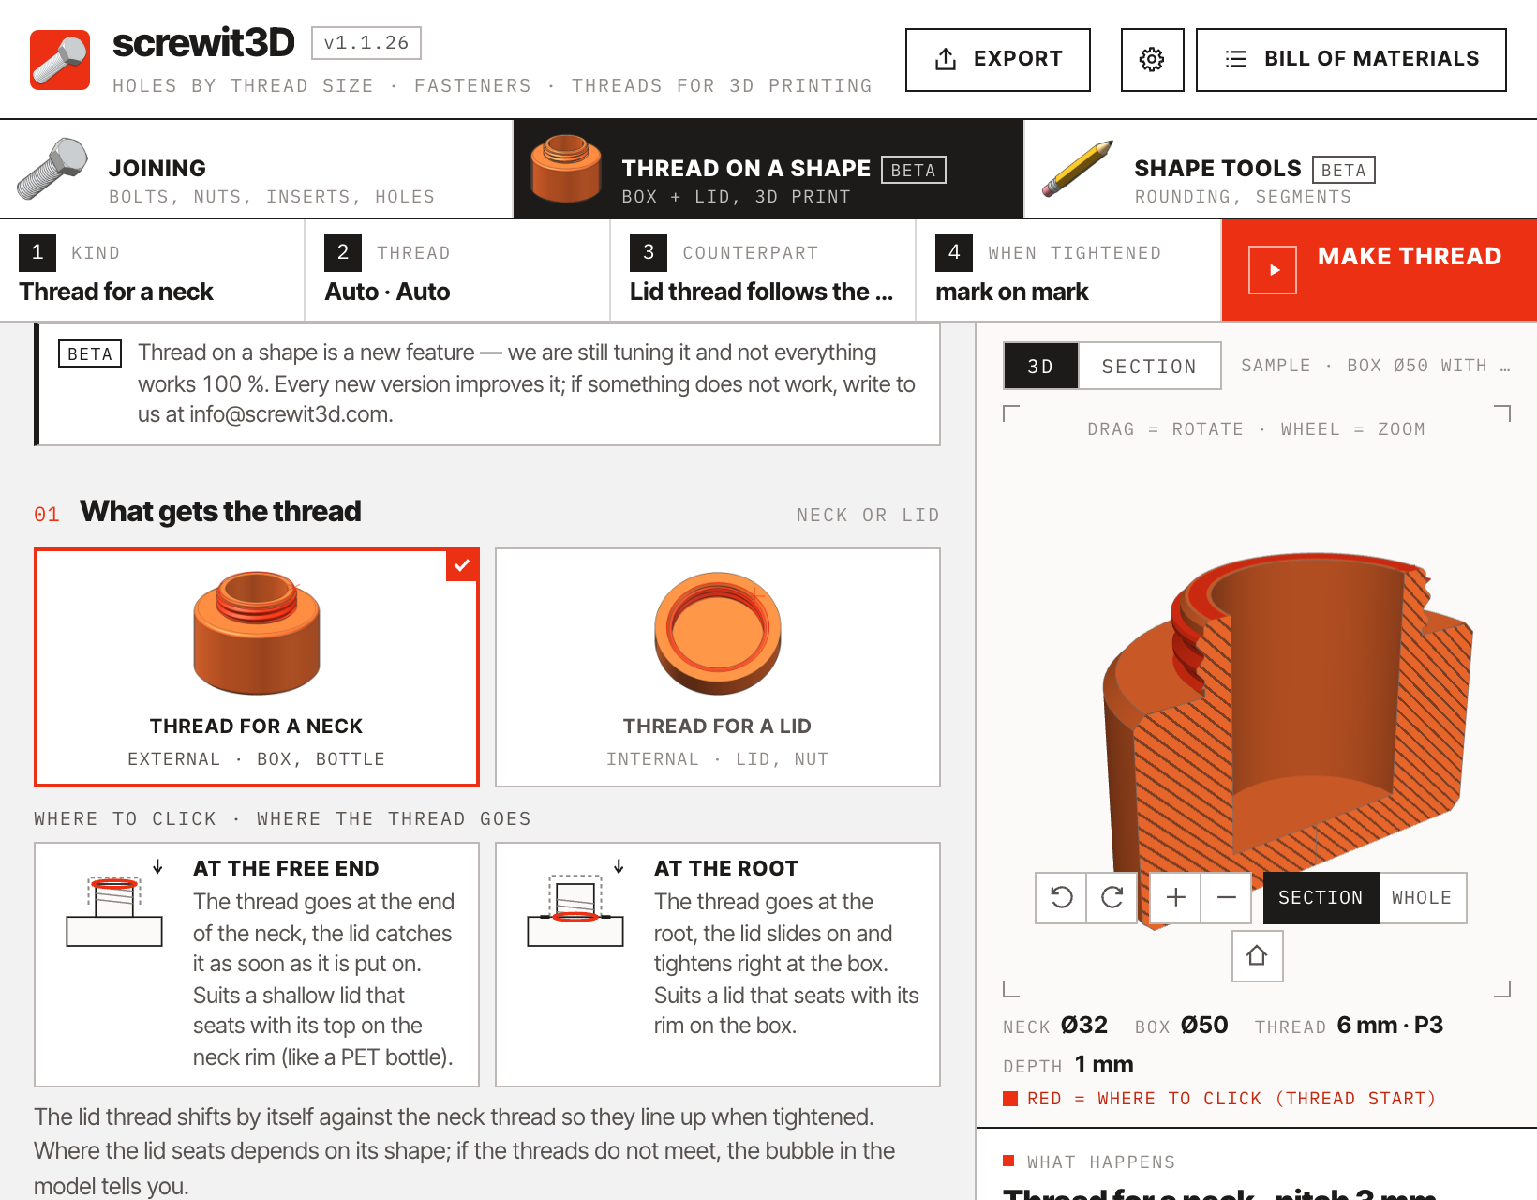This screenshot has height=1200, width=1537.
Task: Click the version v1.1.26 badge
Action: tap(366, 43)
